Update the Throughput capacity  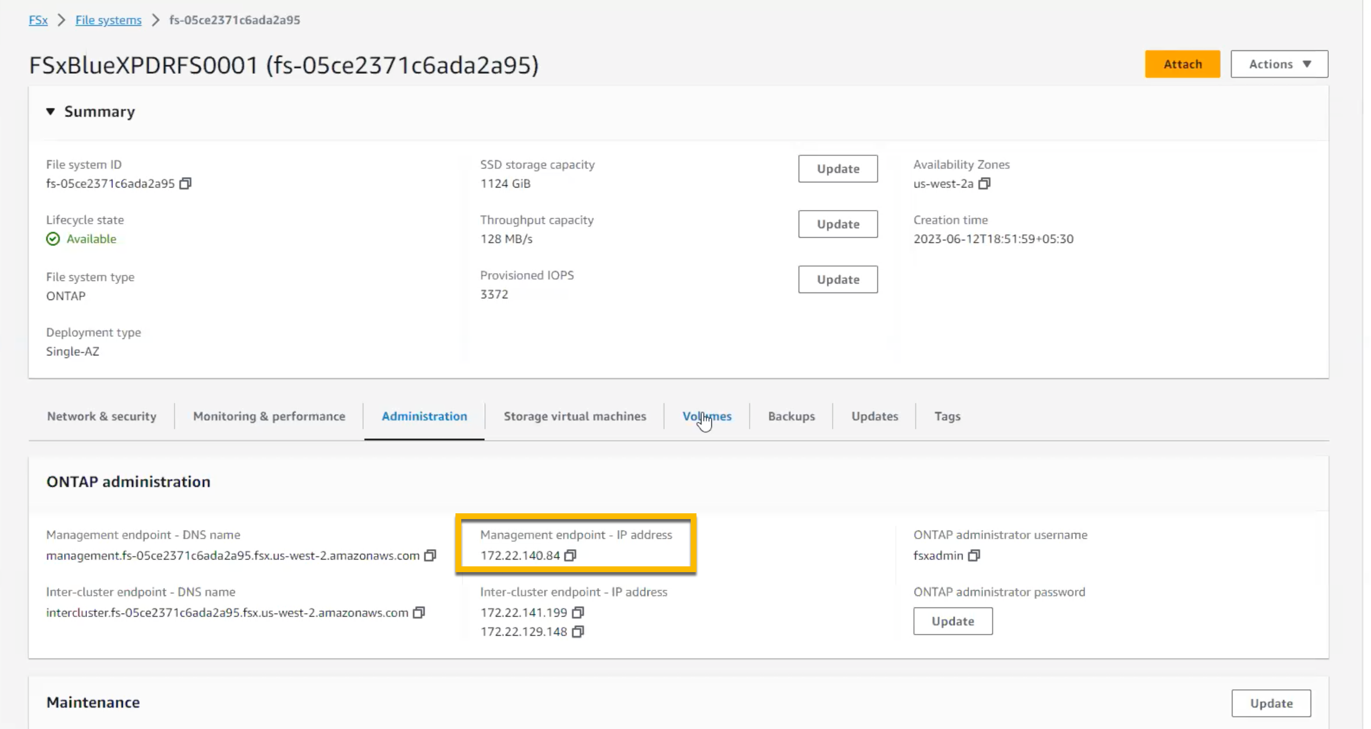pos(838,224)
